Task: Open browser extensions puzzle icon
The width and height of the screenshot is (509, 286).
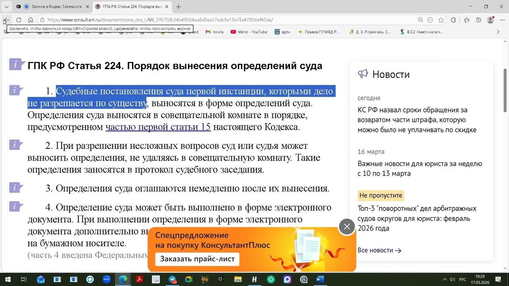Action: coord(453,20)
